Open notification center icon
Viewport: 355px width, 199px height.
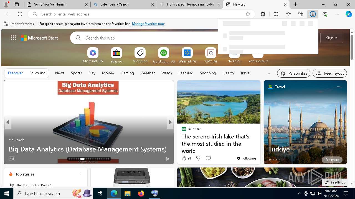[346, 193]
